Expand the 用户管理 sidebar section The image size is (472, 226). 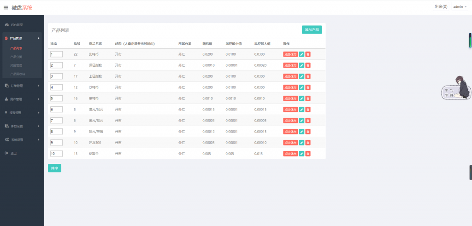pos(22,99)
